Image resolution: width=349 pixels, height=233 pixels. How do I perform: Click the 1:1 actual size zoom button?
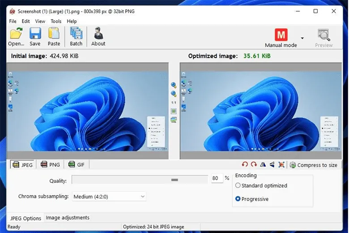pos(174,102)
